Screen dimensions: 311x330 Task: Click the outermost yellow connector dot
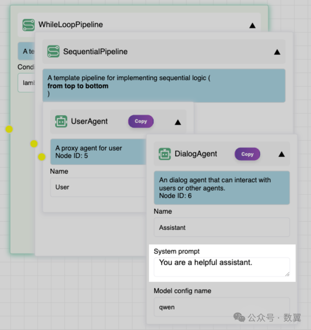(9, 129)
